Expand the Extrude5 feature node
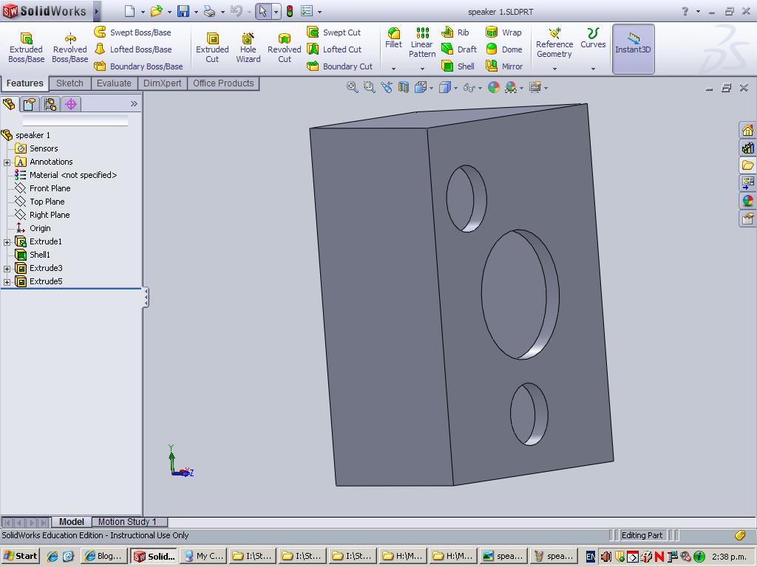This screenshot has width=757, height=567. click(x=7, y=282)
